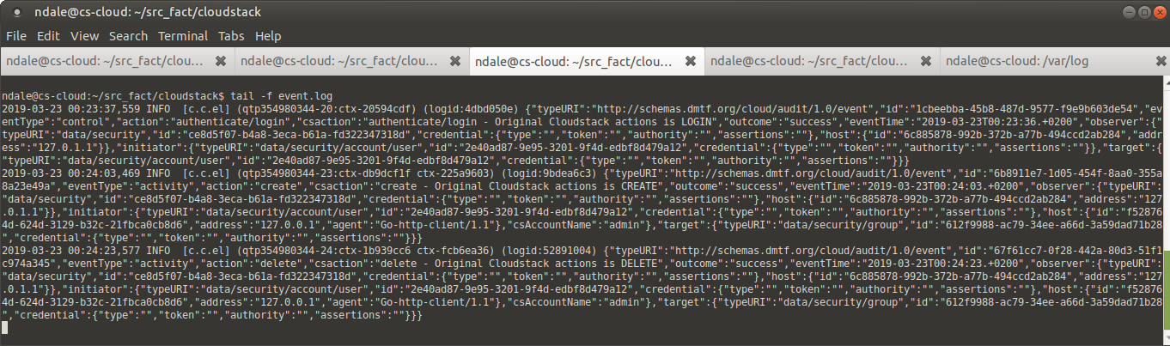
Task: Close the fourth terminal tab
Action: click(x=925, y=62)
